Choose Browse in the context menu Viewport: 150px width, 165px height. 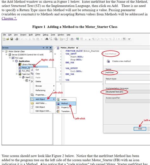pos(43,86)
